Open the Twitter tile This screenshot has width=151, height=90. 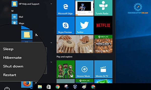pos(85,25)
